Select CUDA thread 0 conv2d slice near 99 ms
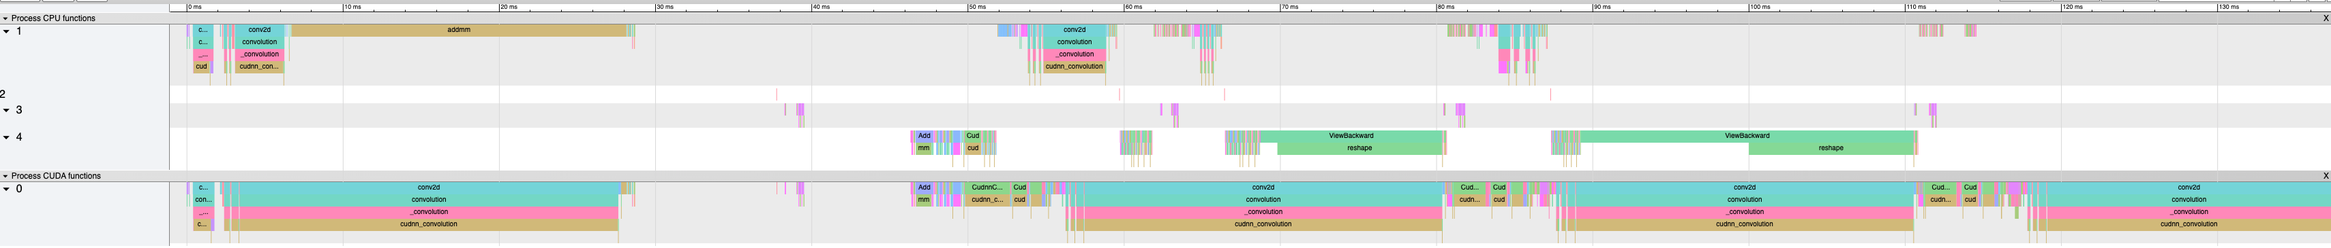Screen dimensions: 2331x248 pos(1745,188)
